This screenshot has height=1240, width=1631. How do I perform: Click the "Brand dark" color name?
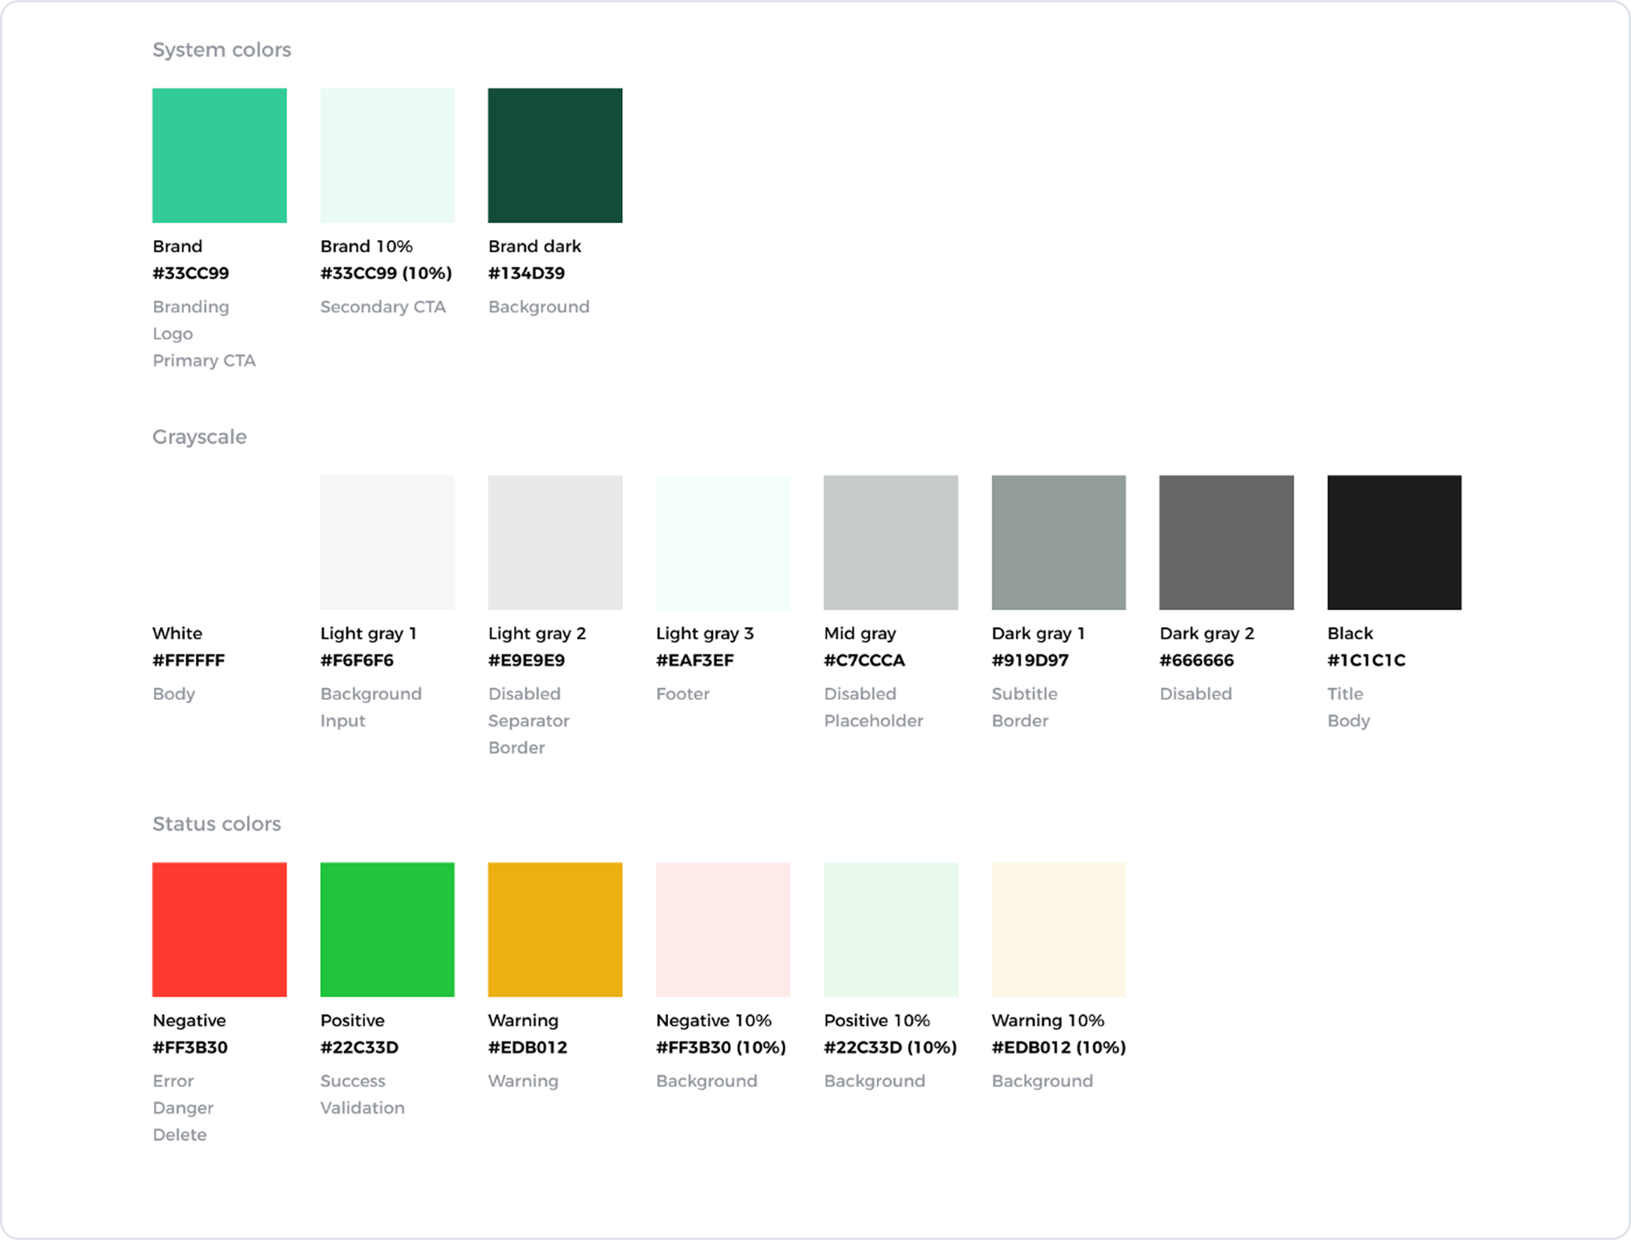(x=534, y=246)
